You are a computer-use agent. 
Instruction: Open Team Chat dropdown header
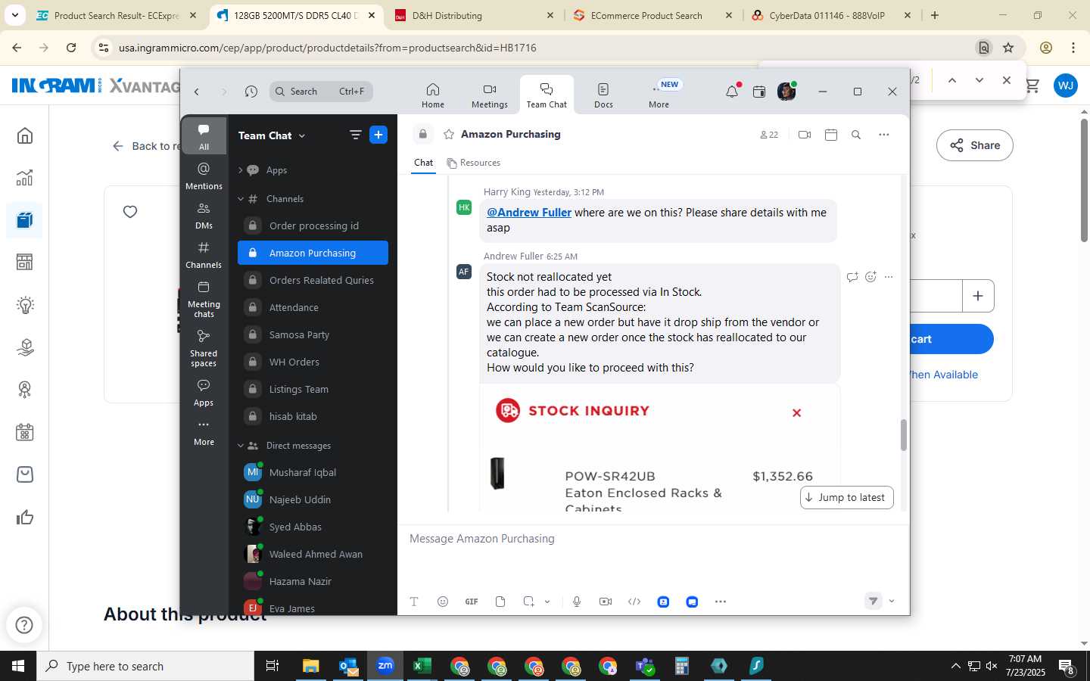pos(272,135)
